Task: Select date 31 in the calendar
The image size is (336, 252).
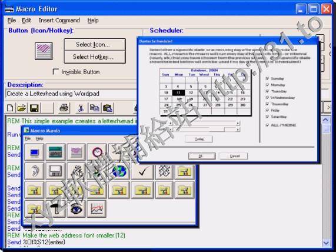Action: coord(166,111)
